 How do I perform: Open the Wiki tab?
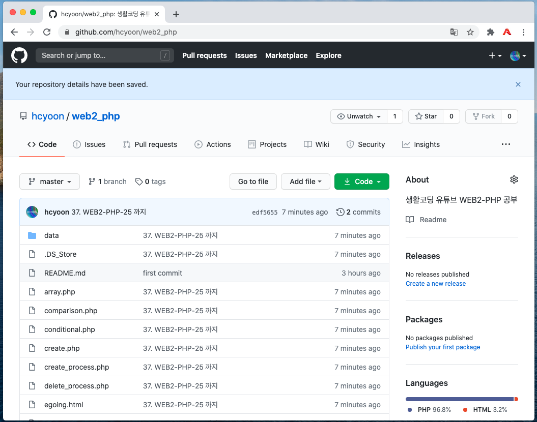click(317, 144)
